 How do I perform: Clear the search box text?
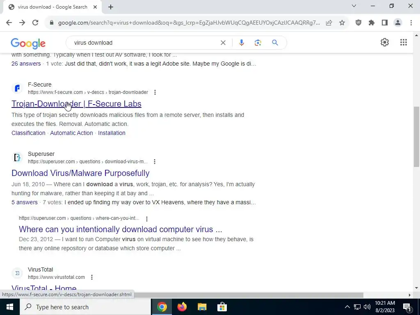[223, 43]
